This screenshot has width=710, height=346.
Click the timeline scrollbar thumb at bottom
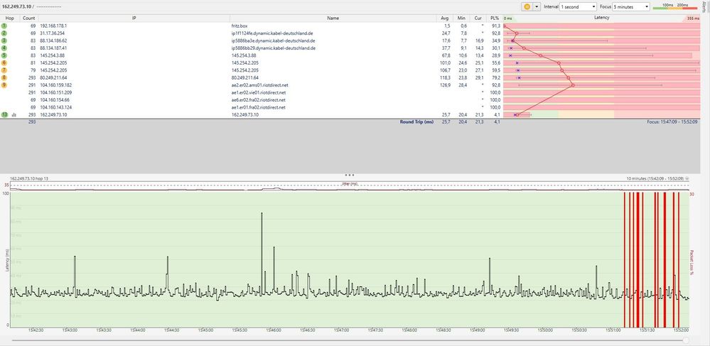687,340
